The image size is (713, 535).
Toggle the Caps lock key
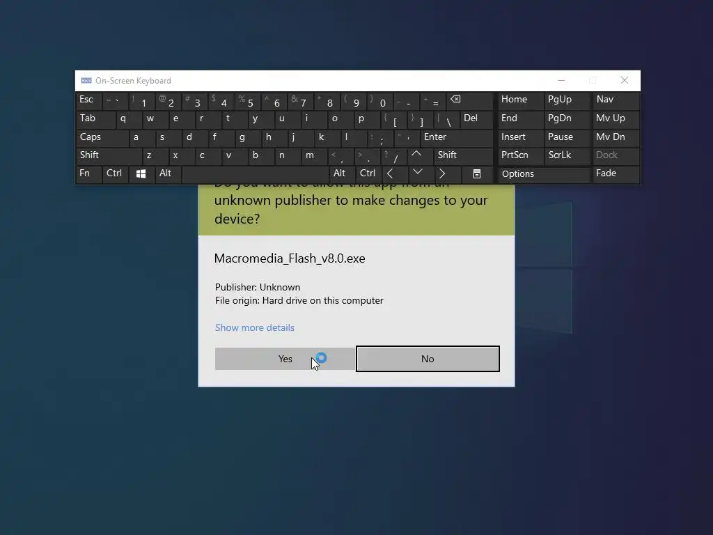click(x=102, y=138)
